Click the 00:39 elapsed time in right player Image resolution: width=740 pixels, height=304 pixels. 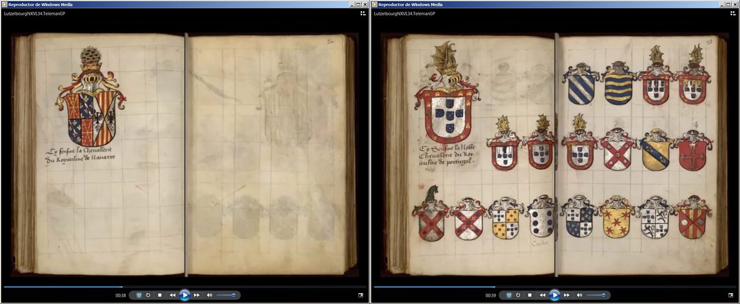[491, 295]
